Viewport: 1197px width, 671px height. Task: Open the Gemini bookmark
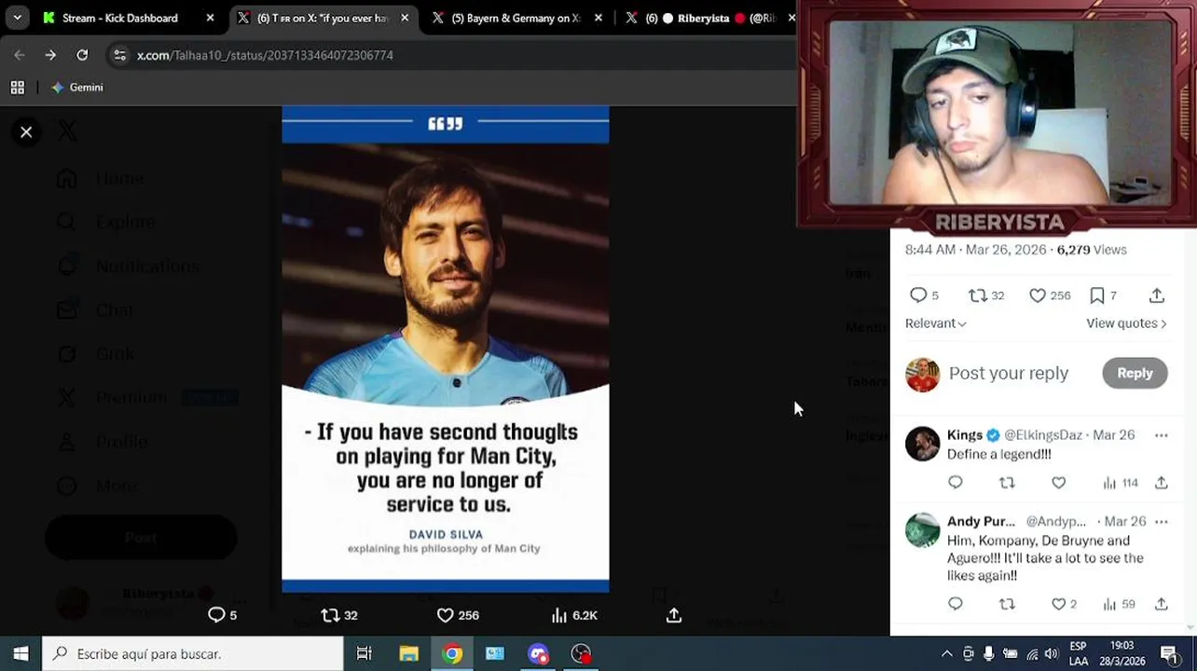coord(77,88)
